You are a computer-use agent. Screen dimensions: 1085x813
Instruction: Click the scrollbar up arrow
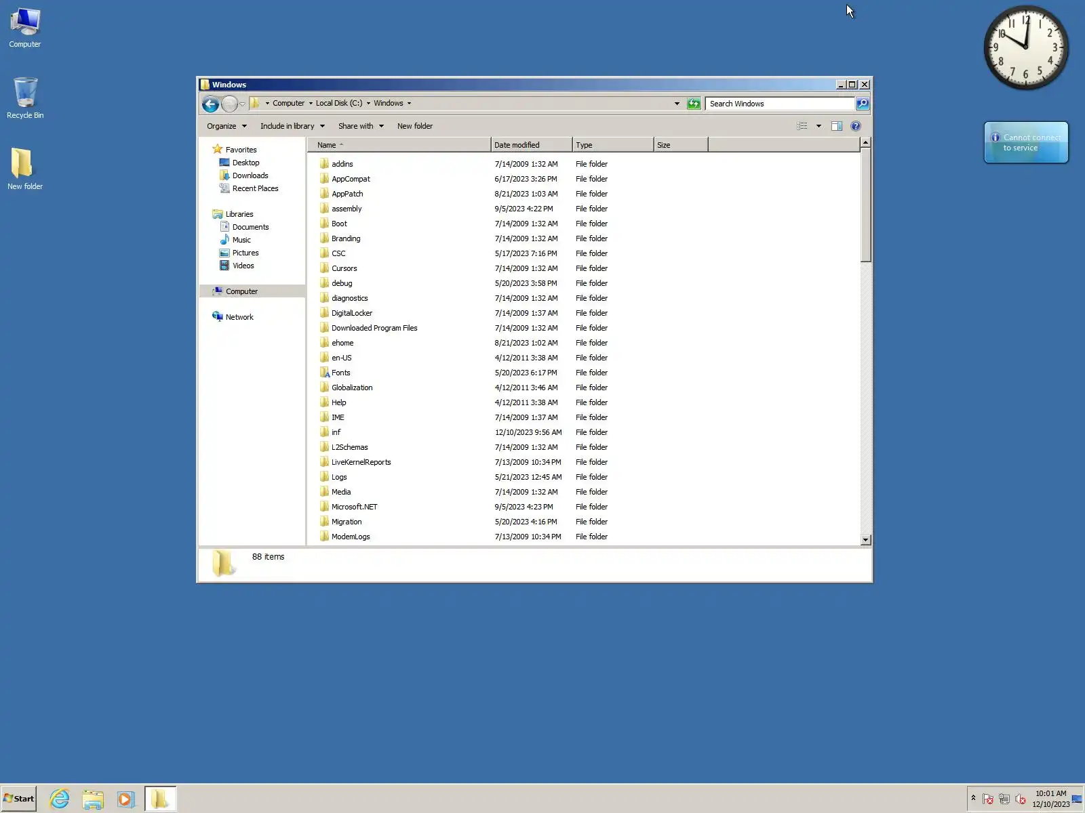[x=865, y=143]
